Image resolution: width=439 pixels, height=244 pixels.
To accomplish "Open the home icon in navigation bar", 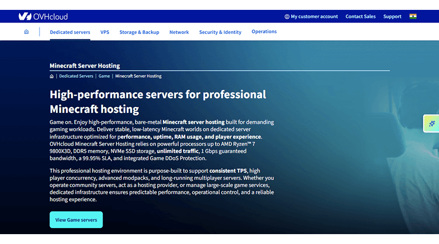I will (26, 32).
